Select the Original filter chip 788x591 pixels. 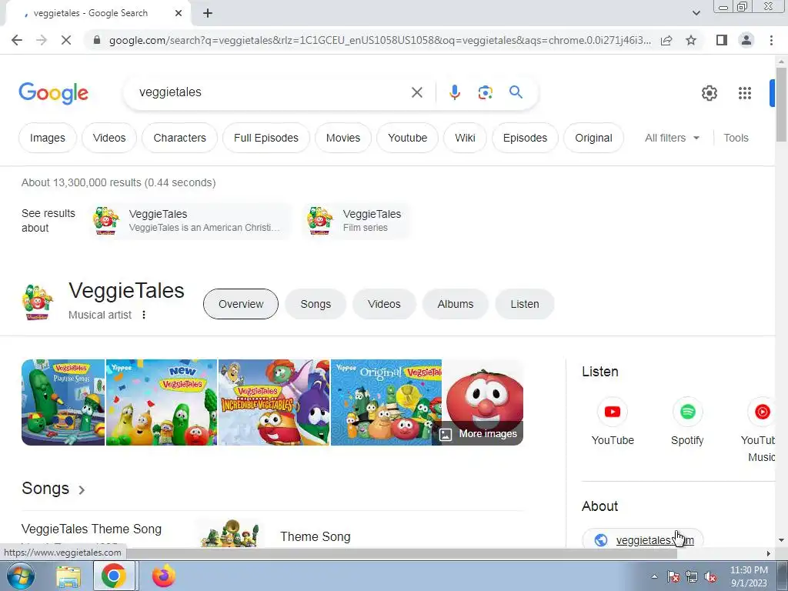tap(593, 138)
